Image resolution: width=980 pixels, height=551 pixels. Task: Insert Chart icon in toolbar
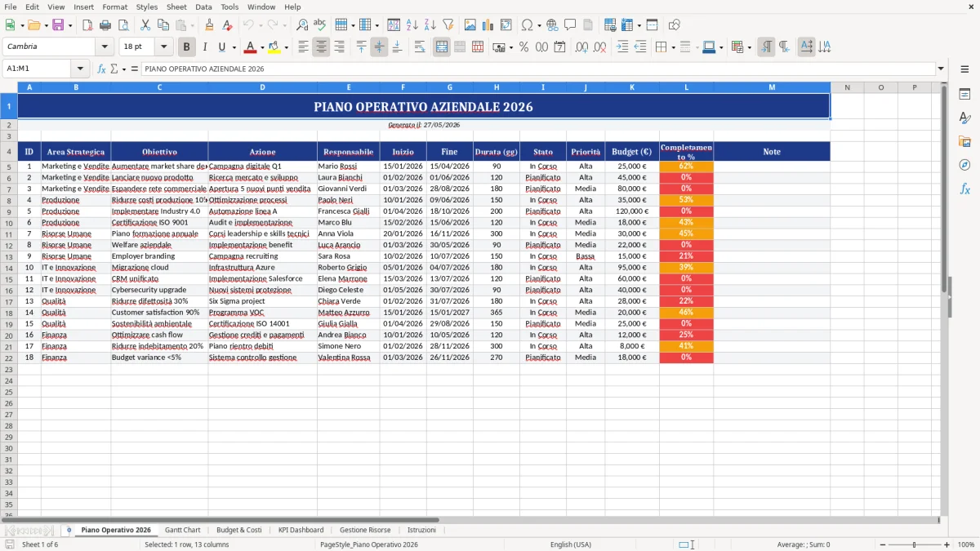click(488, 25)
